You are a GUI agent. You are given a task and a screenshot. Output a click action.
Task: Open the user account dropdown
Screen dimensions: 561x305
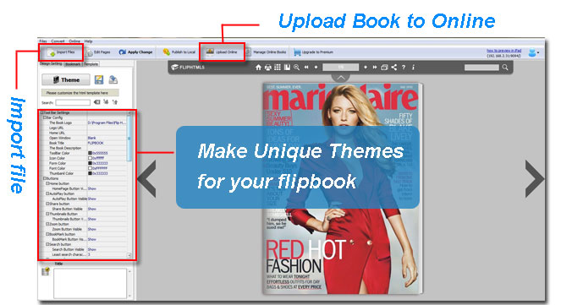click(534, 53)
